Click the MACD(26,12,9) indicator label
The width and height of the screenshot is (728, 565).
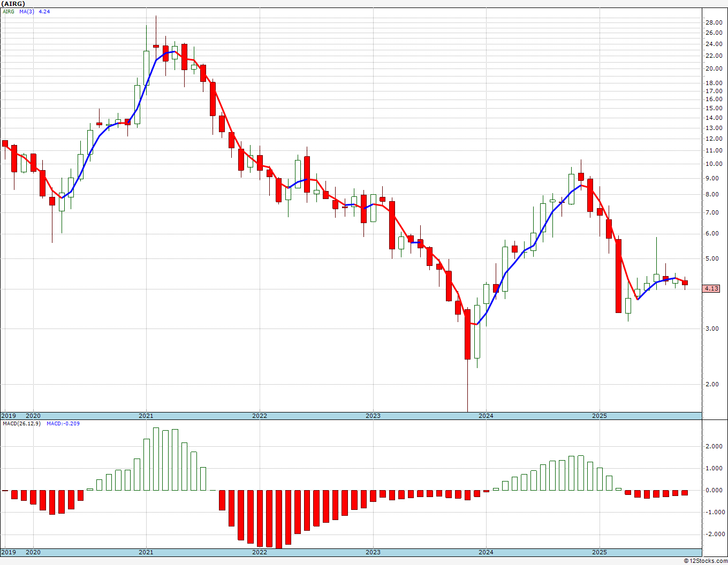21,424
